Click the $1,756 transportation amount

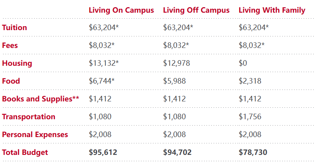pos(250,117)
